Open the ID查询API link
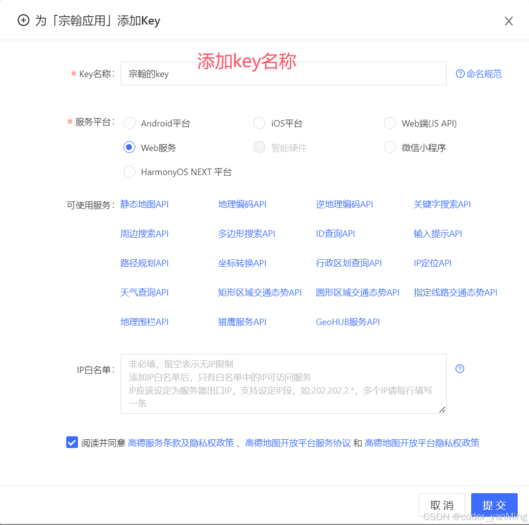 tap(335, 233)
